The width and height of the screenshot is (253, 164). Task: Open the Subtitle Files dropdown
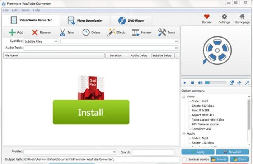click(41, 41)
